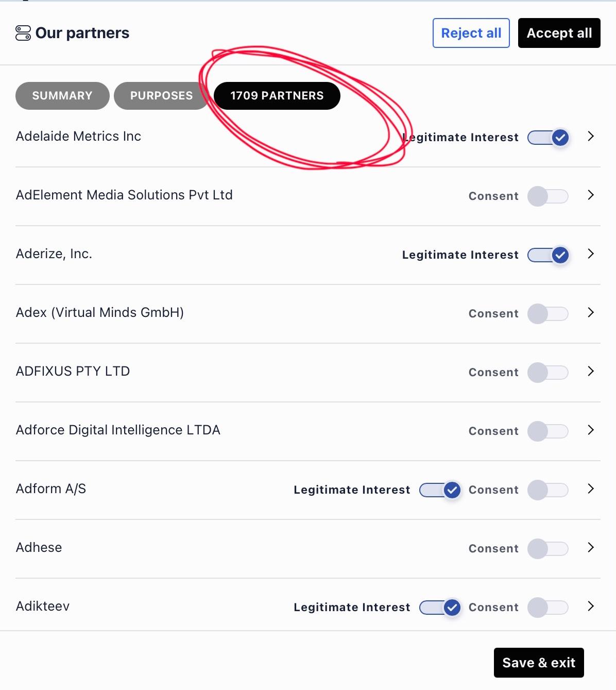Show details for Adex (Virtual Minds GmbH)
The width and height of the screenshot is (616, 690).
(x=591, y=313)
